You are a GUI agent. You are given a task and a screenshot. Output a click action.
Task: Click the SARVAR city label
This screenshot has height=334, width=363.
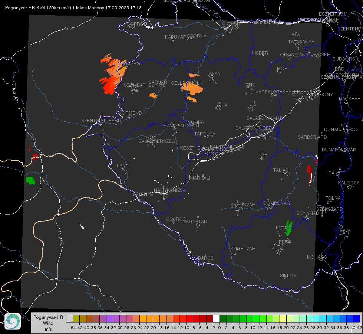(x=158, y=82)
